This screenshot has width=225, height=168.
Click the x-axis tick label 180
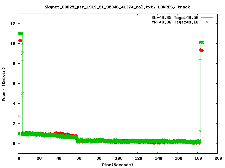(198, 158)
